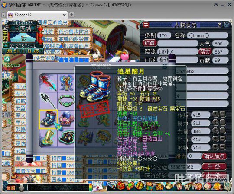The width and height of the screenshot is (234, 194).
Task: Click the golden ring icon in bottom toolbar
Action: click(x=140, y=186)
